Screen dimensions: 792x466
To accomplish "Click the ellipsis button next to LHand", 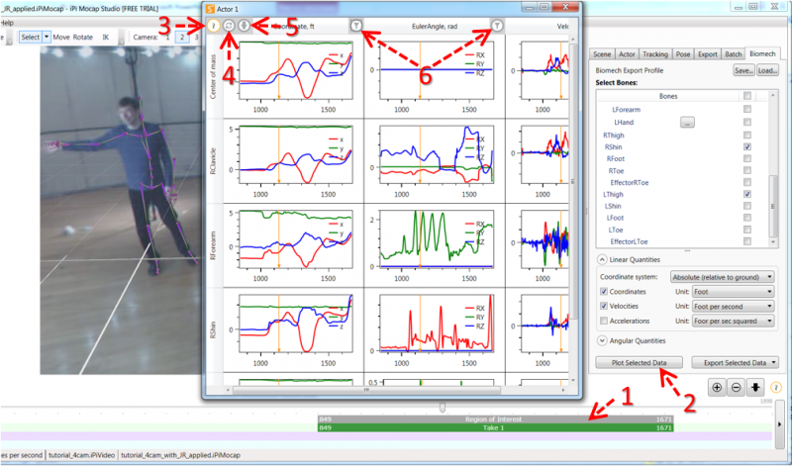I will [x=687, y=122].
